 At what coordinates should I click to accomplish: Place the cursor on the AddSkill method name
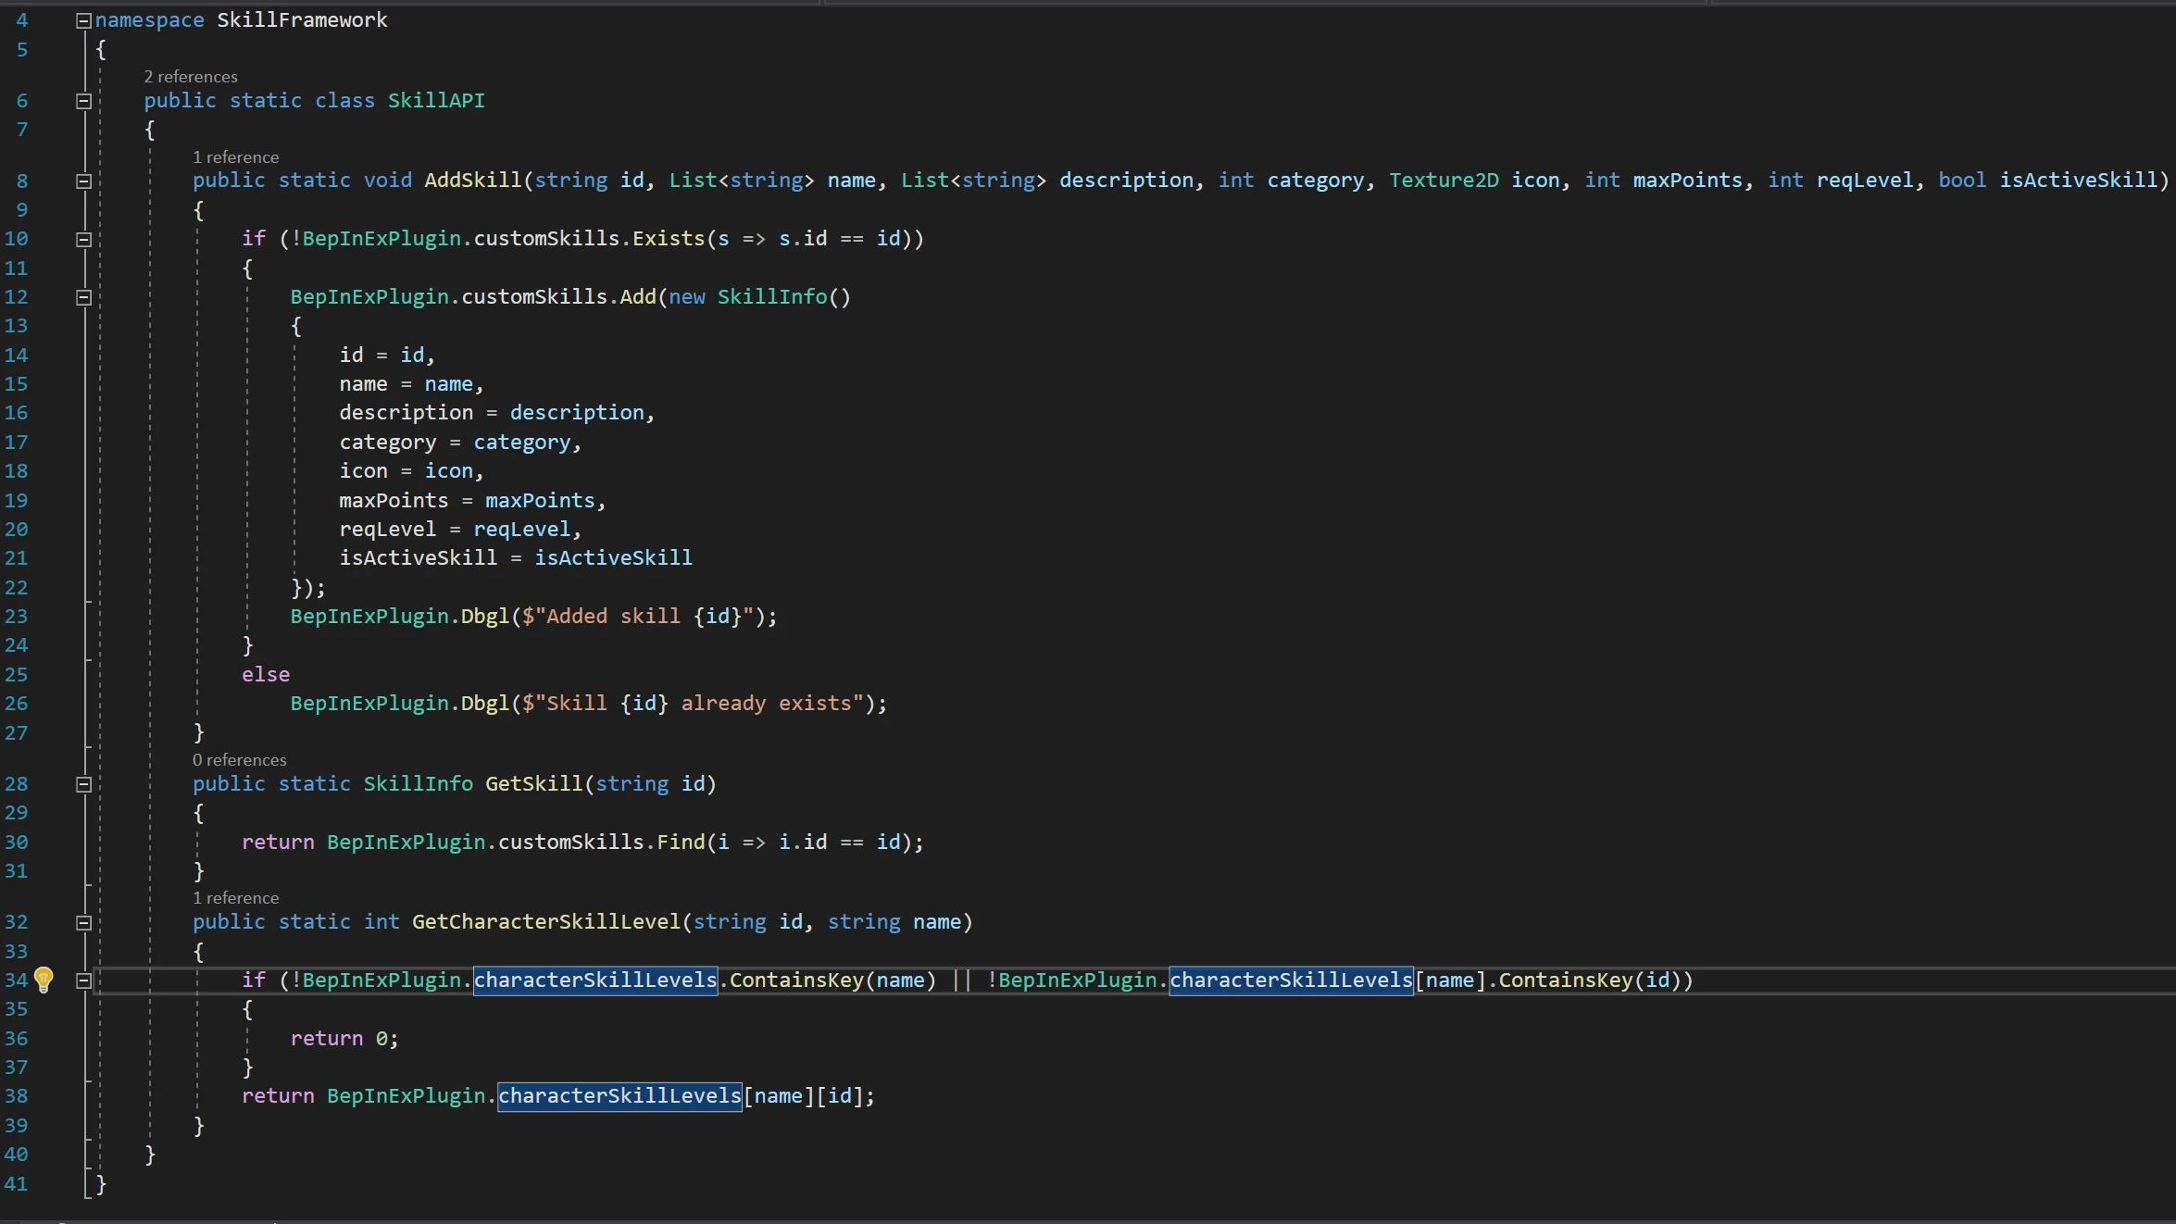[473, 181]
